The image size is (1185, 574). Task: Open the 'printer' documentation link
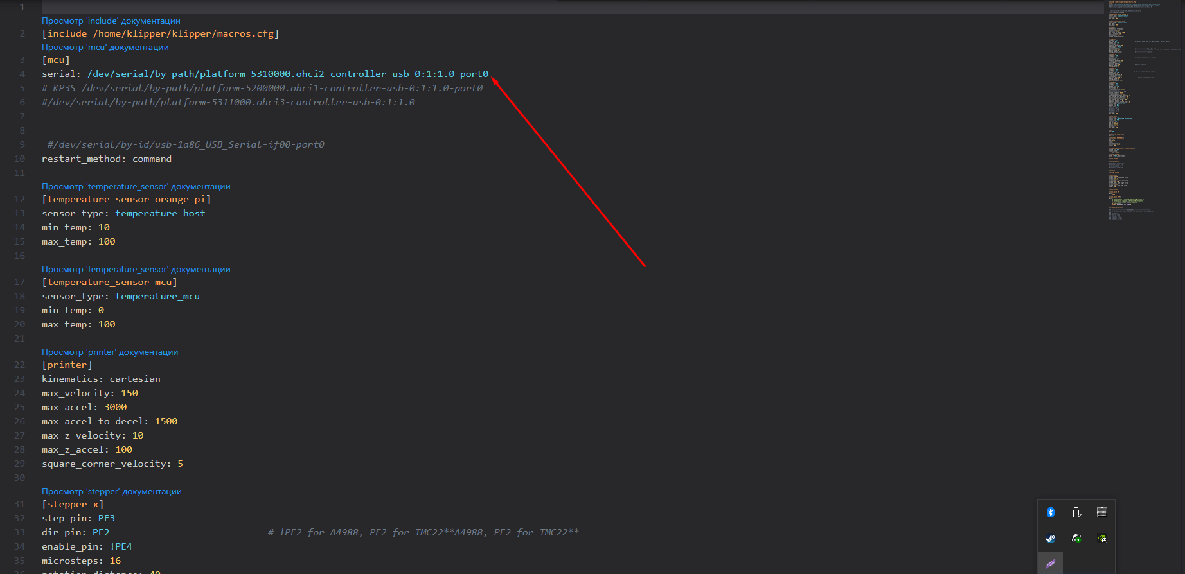[109, 352]
